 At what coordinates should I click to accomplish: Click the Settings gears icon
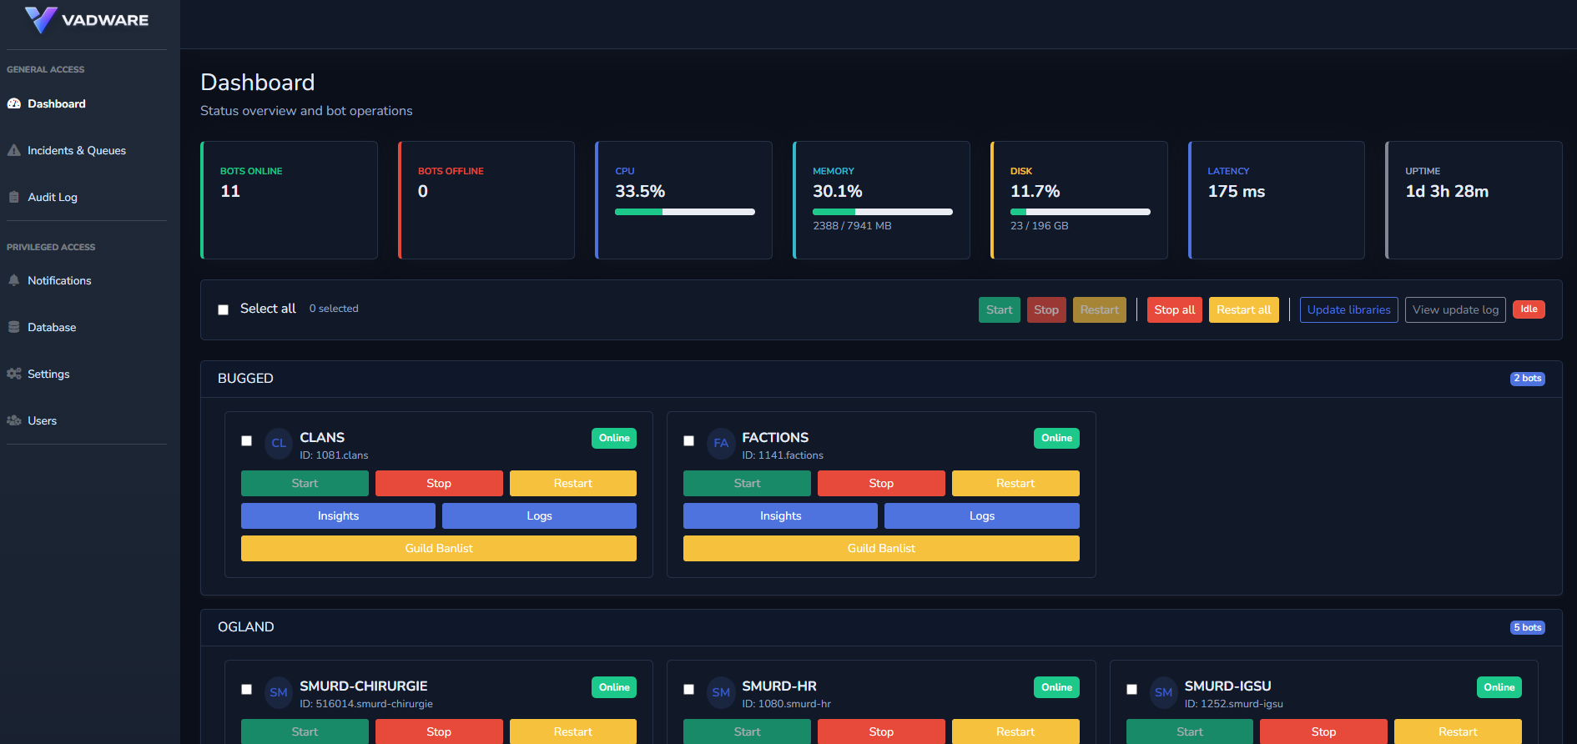pyautogui.click(x=14, y=374)
